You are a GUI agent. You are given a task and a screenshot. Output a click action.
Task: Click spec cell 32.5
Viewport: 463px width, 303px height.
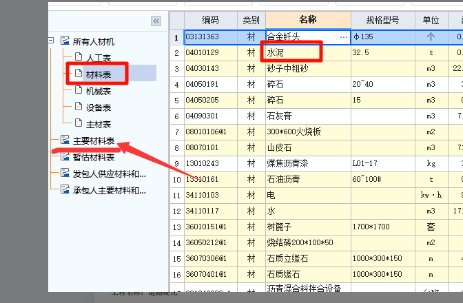pos(383,53)
